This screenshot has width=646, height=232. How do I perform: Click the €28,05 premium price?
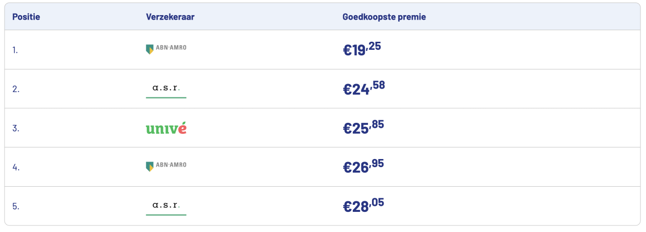363,206
